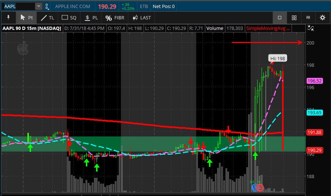Click the APPLE INC COM company name
The height and width of the screenshot is (196, 331).
coord(73,7)
